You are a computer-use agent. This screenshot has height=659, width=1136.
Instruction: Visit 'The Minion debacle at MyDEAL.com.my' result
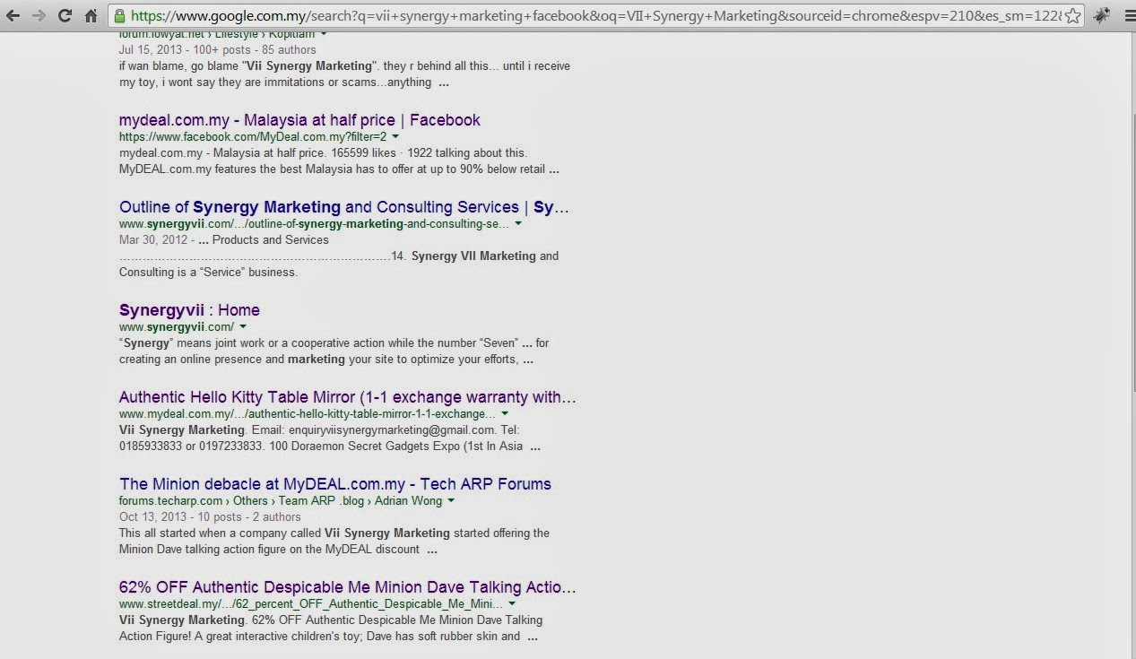[334, 484]
